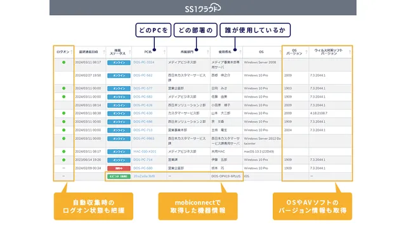Click green logon dot for DOS-PC-583
The width and height of the screenshot is (406, 228).
click(63, 97)
